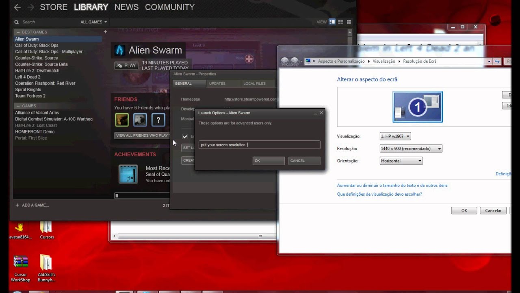The width and height of the screenshot is (520, 293).
Task: Switch library to list view icon
Action: coord(340,22)
